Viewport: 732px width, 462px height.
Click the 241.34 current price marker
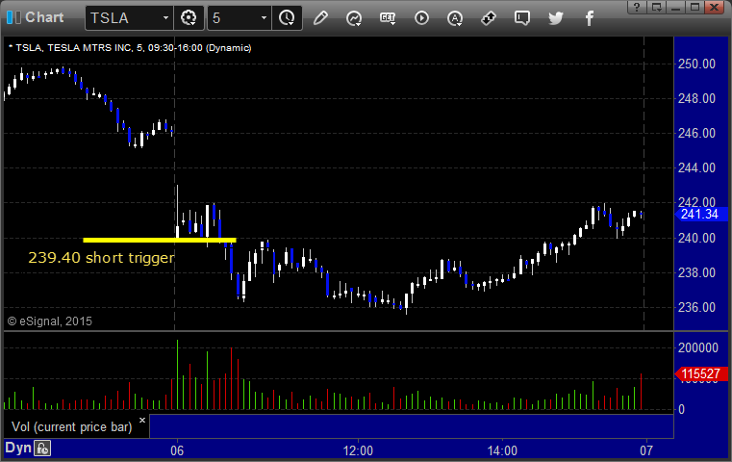click(x=699, y=214)
